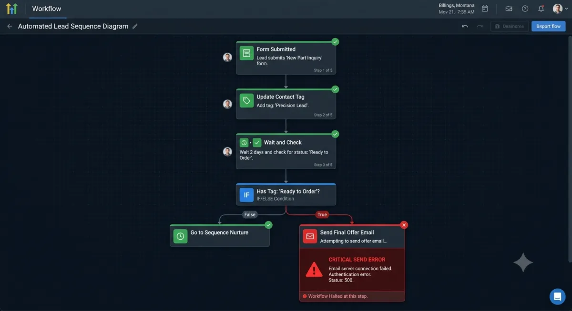Image resolution: width=572 pixels, height=311 pixels.
Task: Click the CRITICAL SEND ERROR heading
Action: pos(357,260)
